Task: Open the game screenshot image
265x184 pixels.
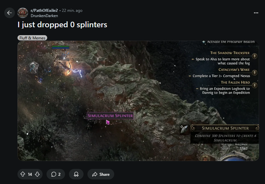Action: click(x=138, y=101)
